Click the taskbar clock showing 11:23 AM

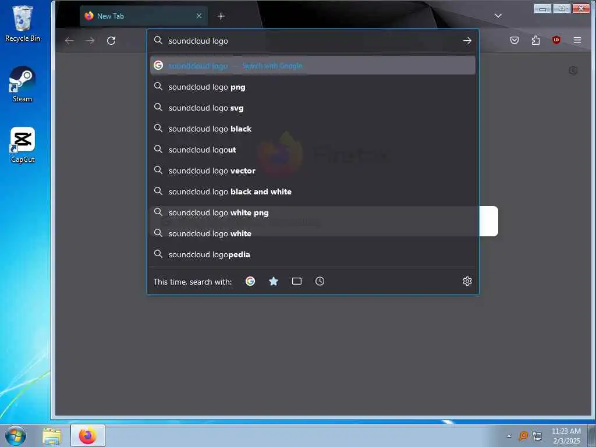566,436
